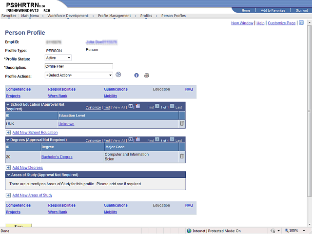Delete the UNK school education row

[x=182, y=123]
